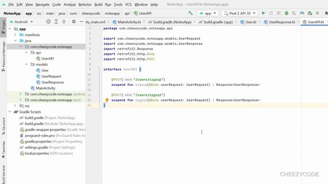Open settings.gradle file

47,147
